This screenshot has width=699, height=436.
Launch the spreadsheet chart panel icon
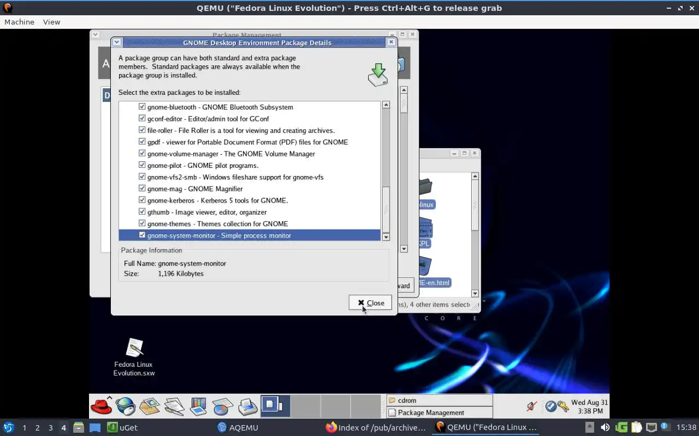pyautogui.click(x=222, y=406)
